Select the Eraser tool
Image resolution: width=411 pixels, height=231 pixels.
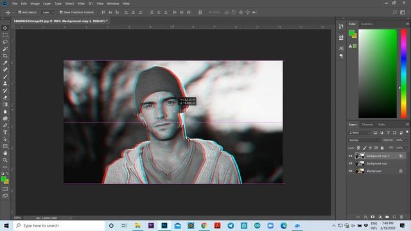(5, 98)
